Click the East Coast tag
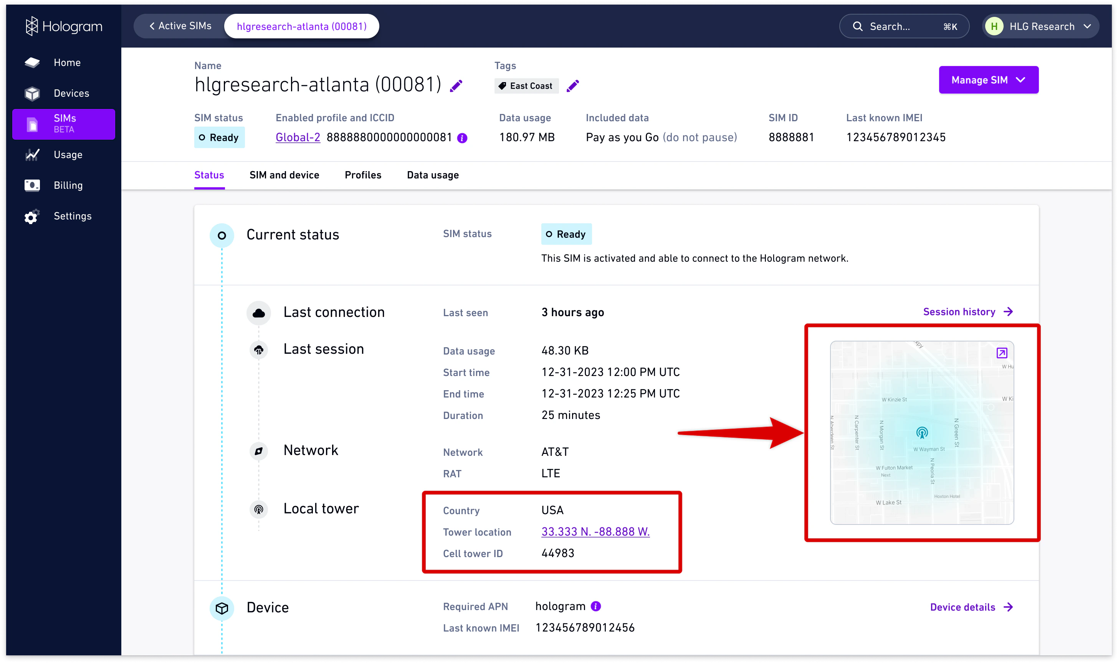 click(x=526, y=86)
